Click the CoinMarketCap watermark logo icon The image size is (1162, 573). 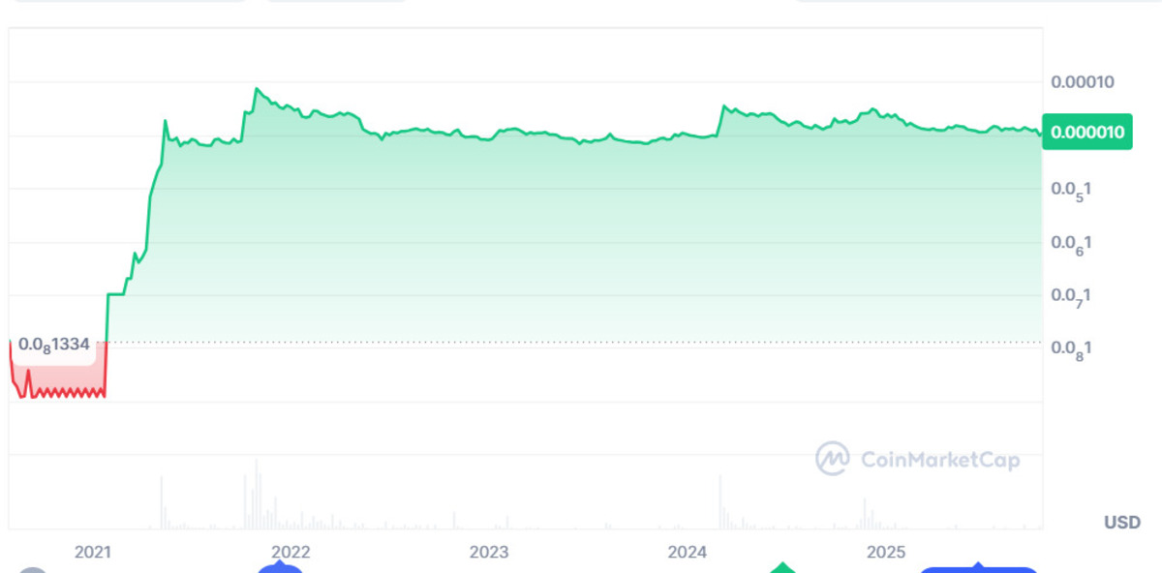coord(832,459)
